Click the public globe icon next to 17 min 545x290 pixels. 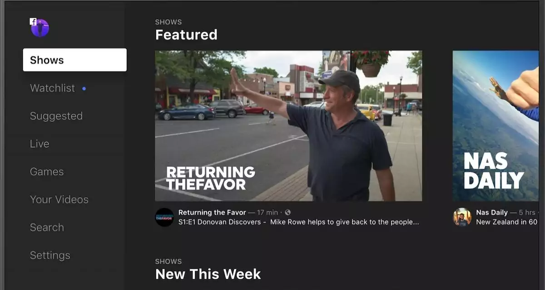pos(287,213)
